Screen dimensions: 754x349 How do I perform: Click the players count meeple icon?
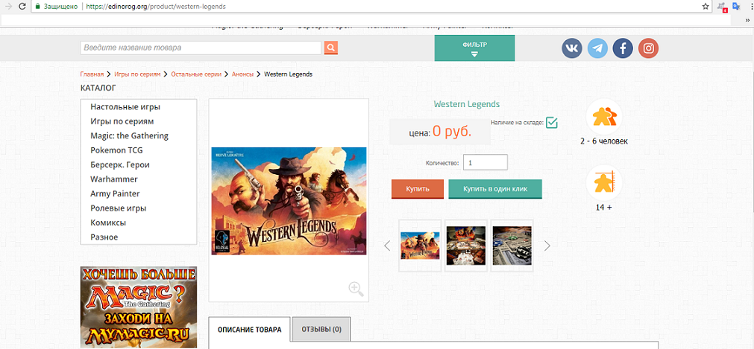click(604, 117)
